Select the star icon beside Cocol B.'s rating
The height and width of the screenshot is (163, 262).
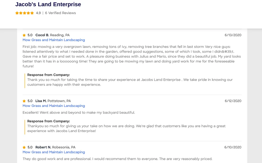[24, 35]
